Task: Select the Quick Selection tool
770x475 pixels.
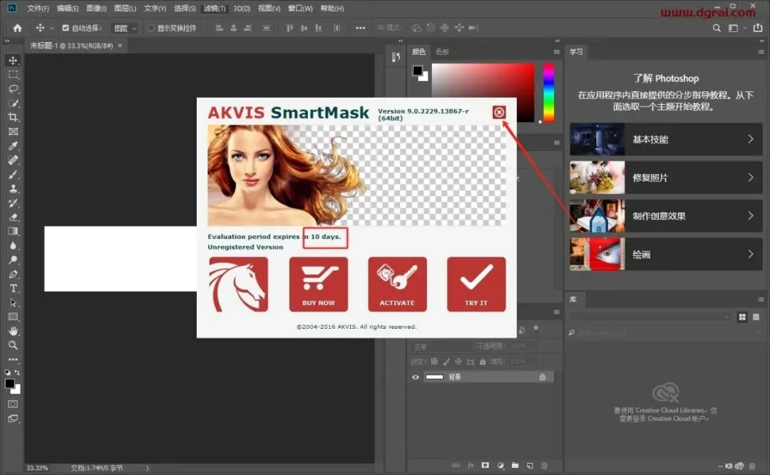Action: coord(14,103)
